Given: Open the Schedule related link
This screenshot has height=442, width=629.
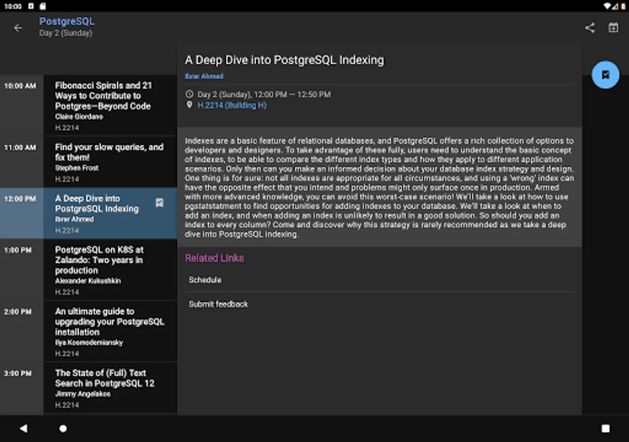Looking at the screenshot, I should pos(379,280).
